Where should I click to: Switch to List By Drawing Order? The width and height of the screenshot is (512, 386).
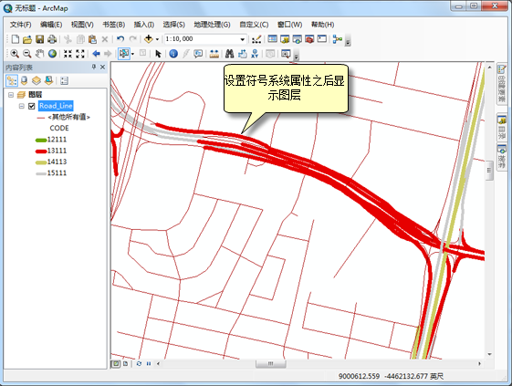[x=12, y=80]
